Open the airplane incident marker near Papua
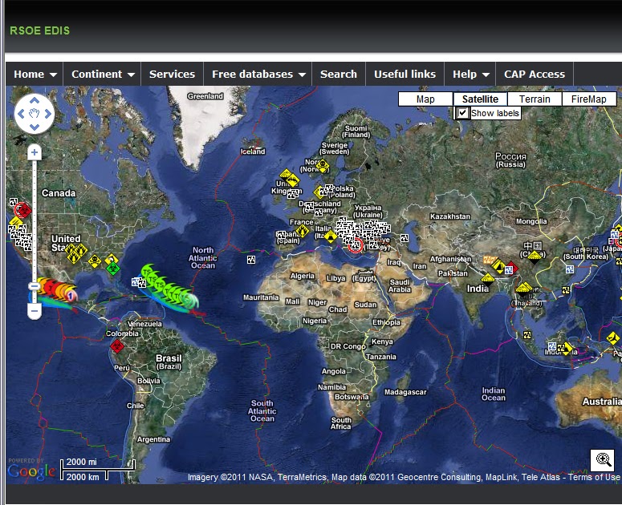This screenshot has width=622, height=505. (x=613, y=338)
